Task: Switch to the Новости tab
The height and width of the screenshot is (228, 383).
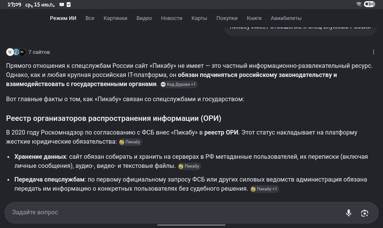Action: [x=171, y=18]
